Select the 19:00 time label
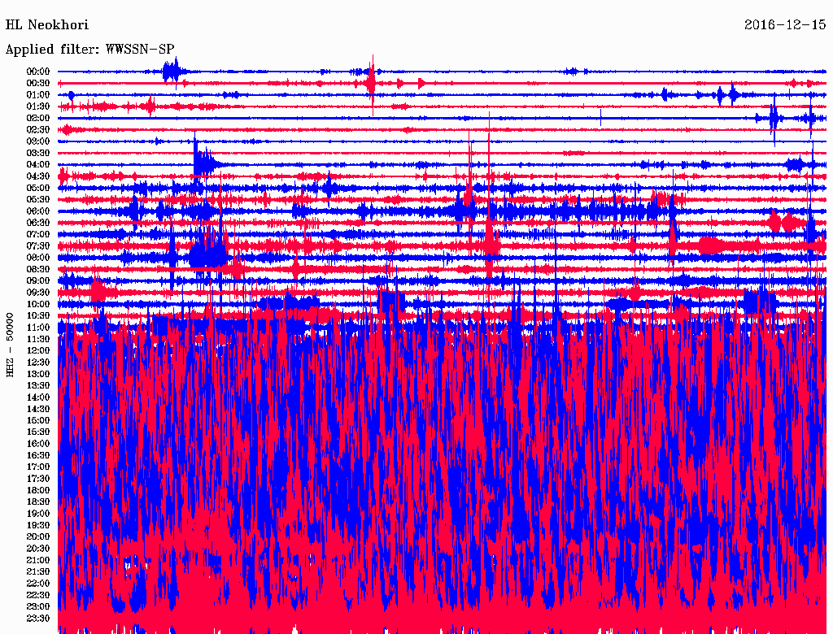Image resolution: width=833 pixels, height=634 pixels. tap(38, 514)
